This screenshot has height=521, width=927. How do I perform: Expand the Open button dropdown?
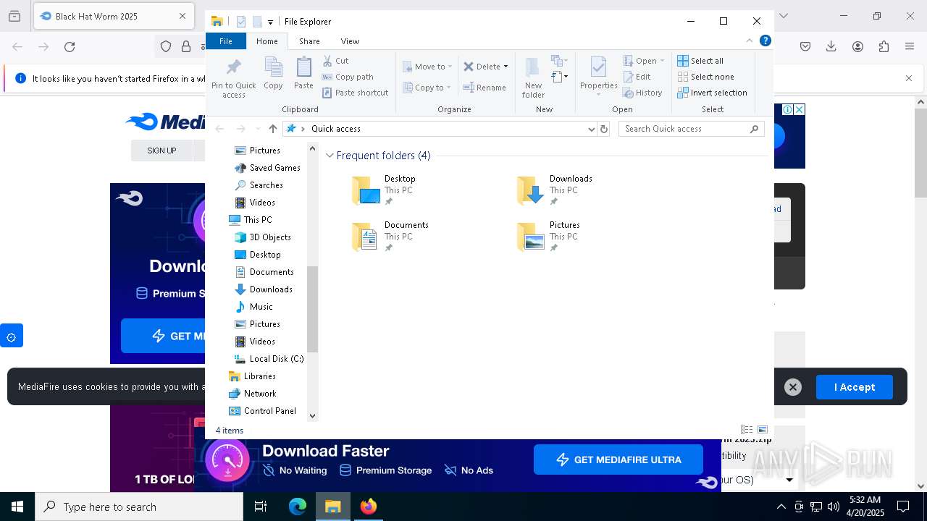[x=662, y=61]
